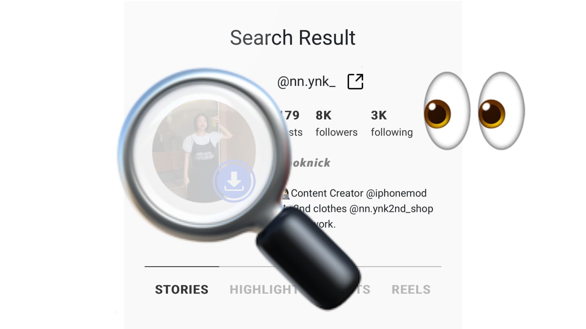Click the left eye emoji

[447, 111]
